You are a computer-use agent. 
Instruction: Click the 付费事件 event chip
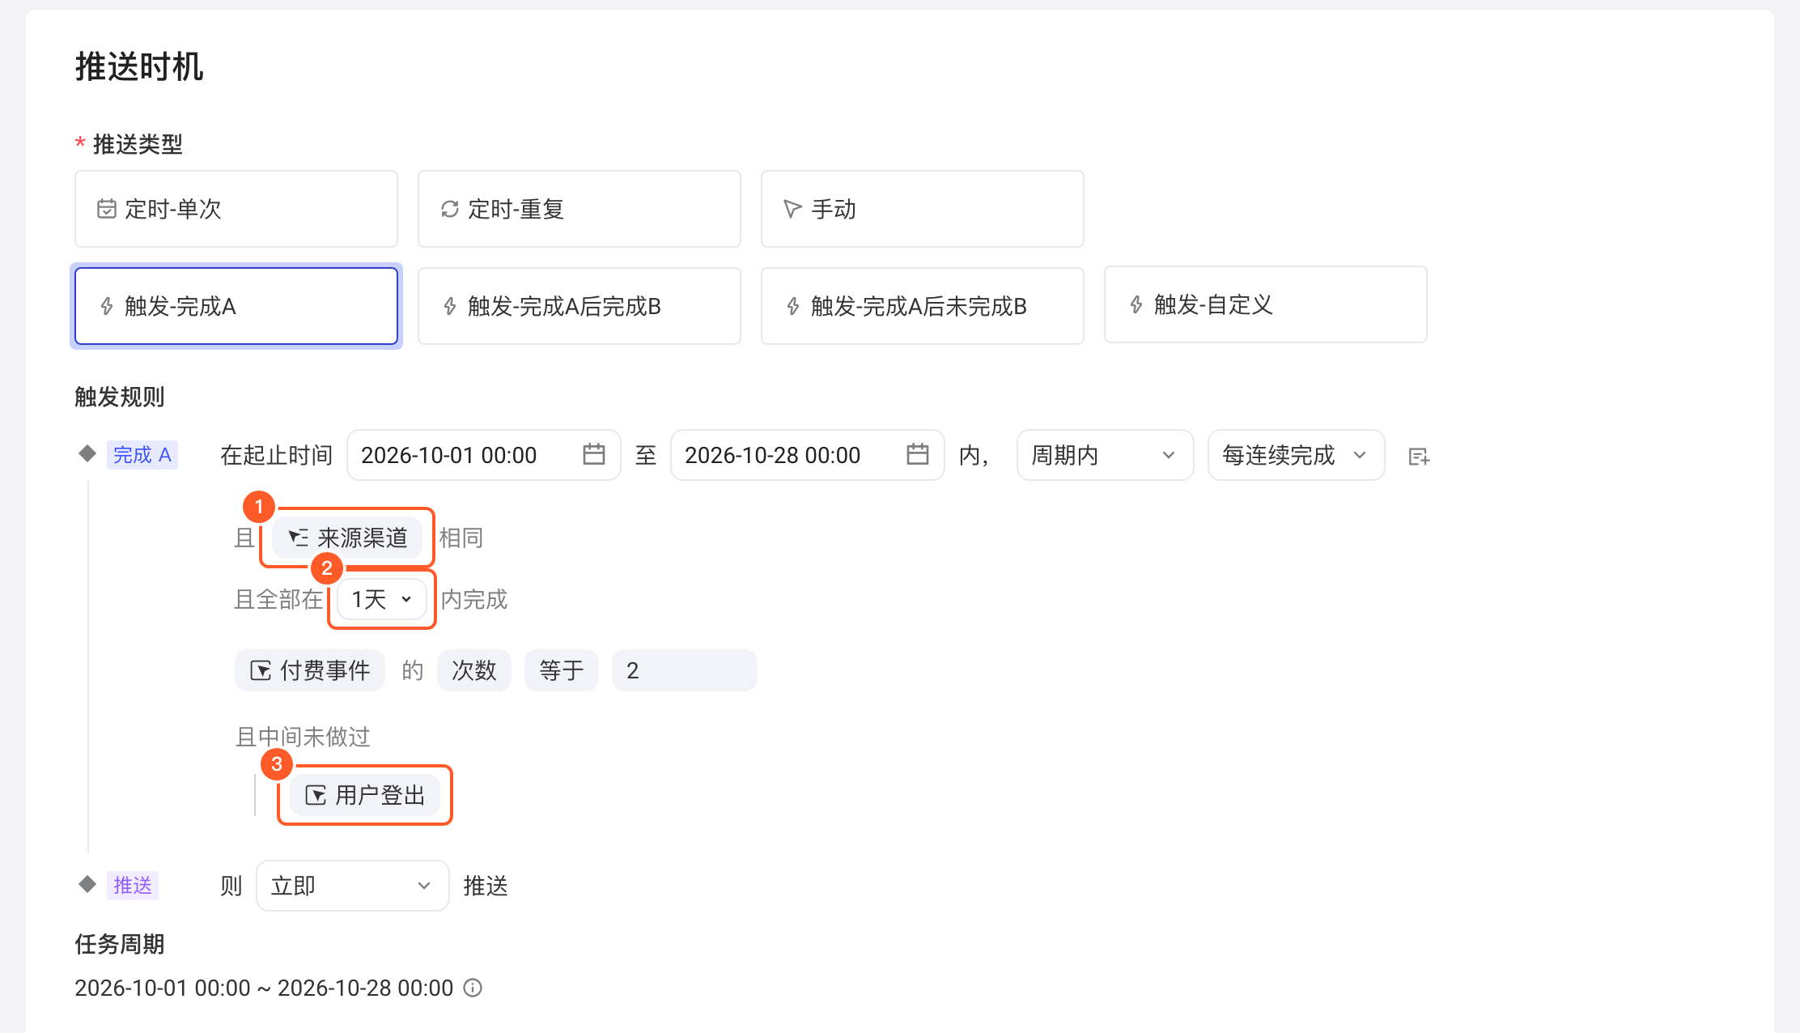click(310, 670)
